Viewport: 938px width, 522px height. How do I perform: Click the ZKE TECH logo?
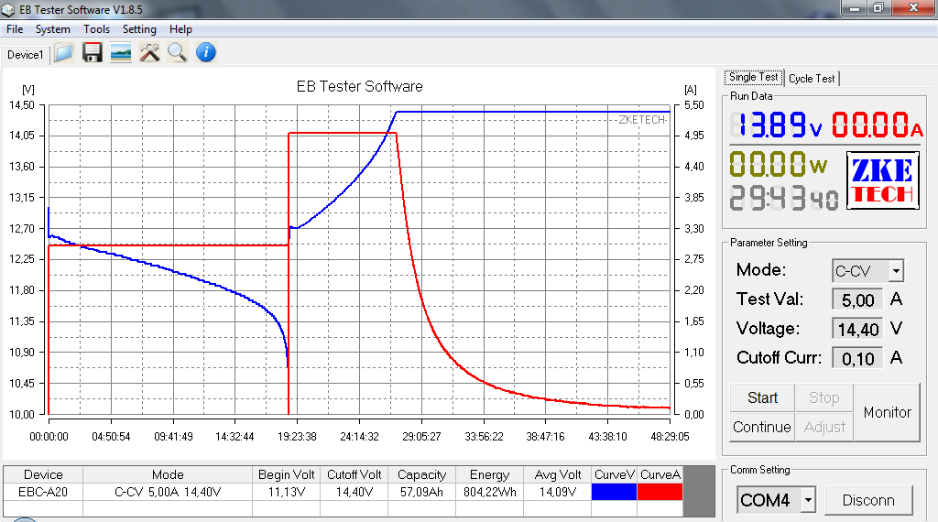[880, 180]
